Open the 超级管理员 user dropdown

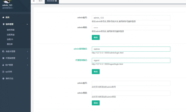[8, 8]
